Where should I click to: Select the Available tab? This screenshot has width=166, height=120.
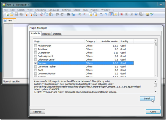pyautogui.click(x=35, y=33)
